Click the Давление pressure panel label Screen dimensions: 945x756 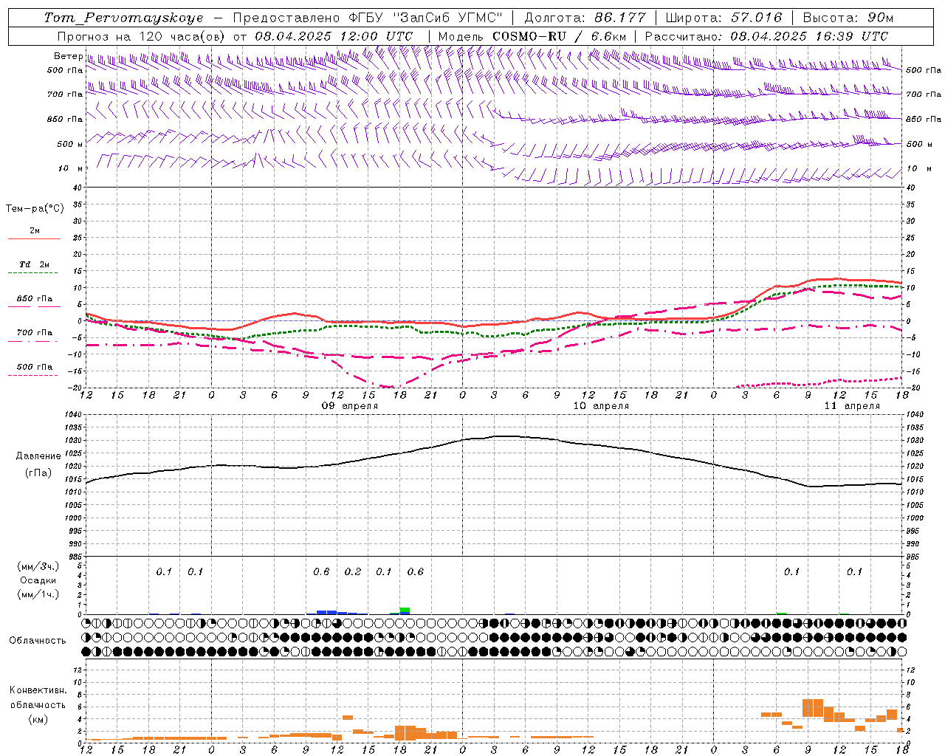[x=38, y=456]
